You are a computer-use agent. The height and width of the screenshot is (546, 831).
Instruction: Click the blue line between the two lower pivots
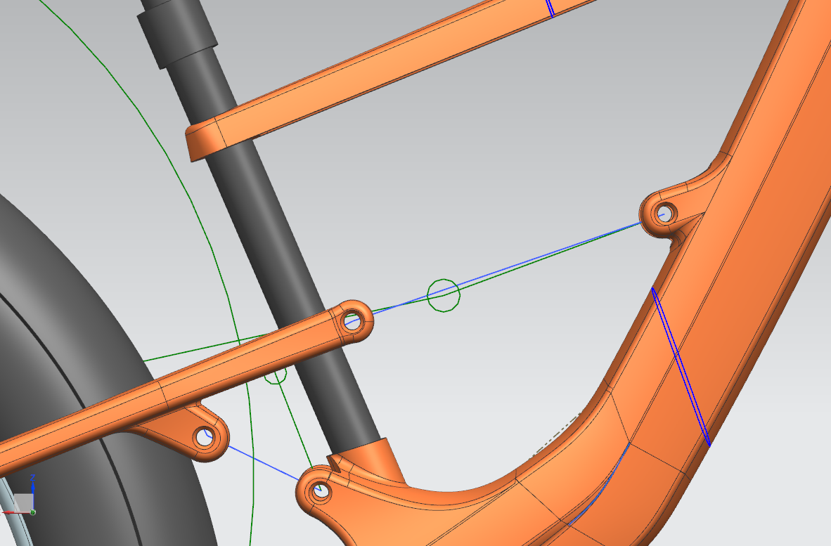click(260, 462)
